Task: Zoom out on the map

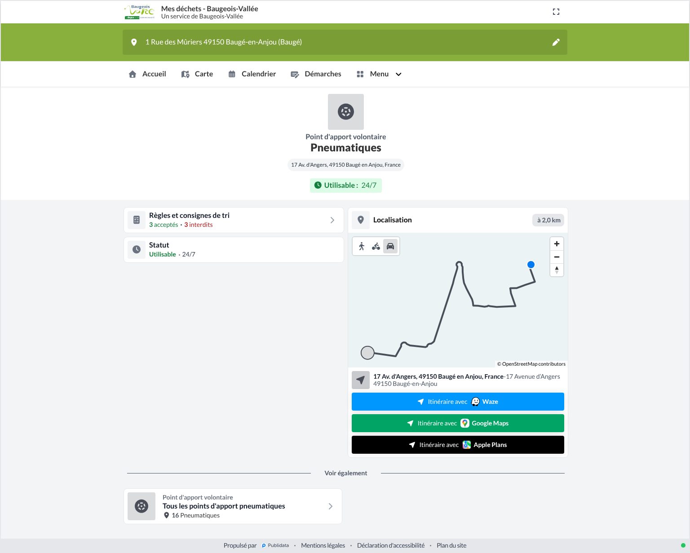Action: pos(557,257)
